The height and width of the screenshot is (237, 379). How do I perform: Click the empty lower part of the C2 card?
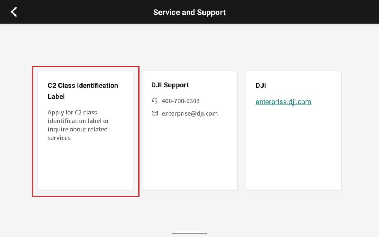click(x=85, y=167)
